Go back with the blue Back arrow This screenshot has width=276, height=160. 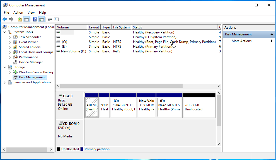click(x=5, y=19)
